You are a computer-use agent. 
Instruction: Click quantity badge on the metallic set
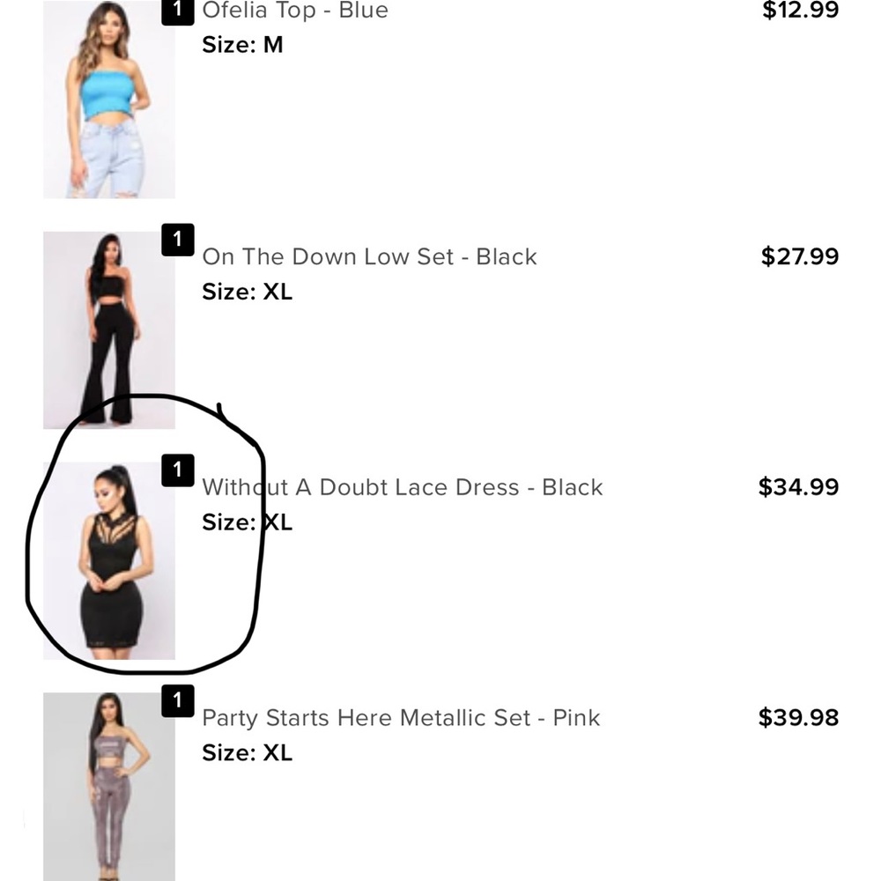coord(179,700)
